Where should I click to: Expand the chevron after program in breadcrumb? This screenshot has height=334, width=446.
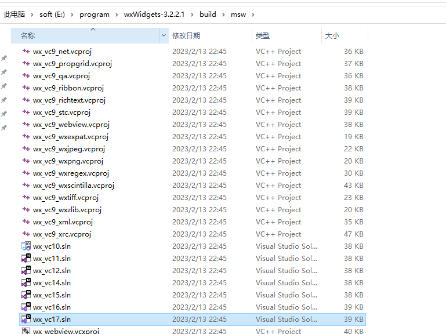(x=117, y=14)
